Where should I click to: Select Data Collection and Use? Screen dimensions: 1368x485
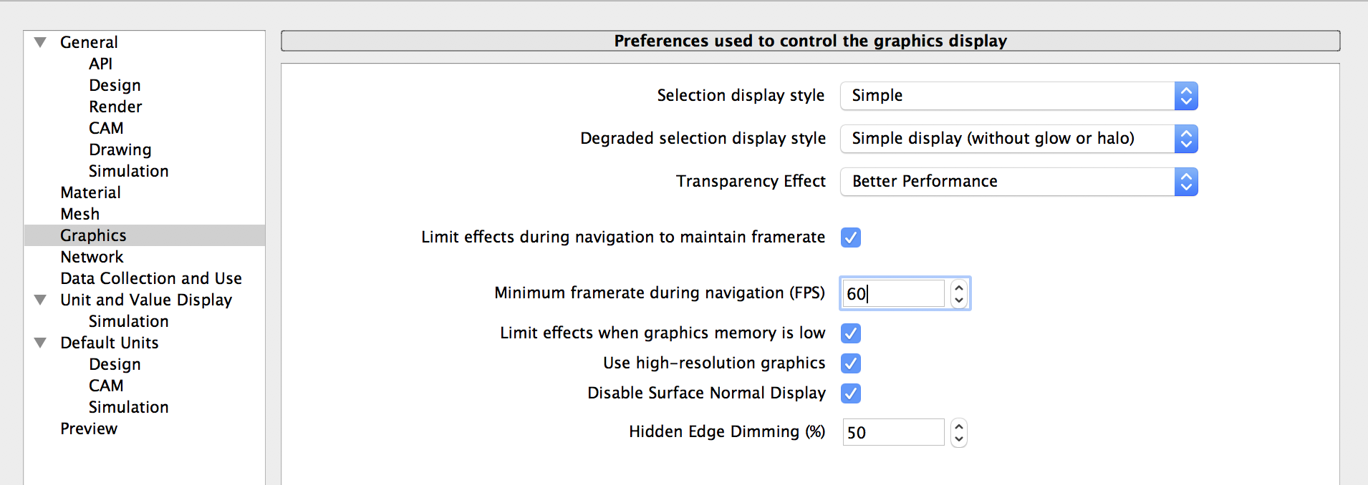point(150,278)
